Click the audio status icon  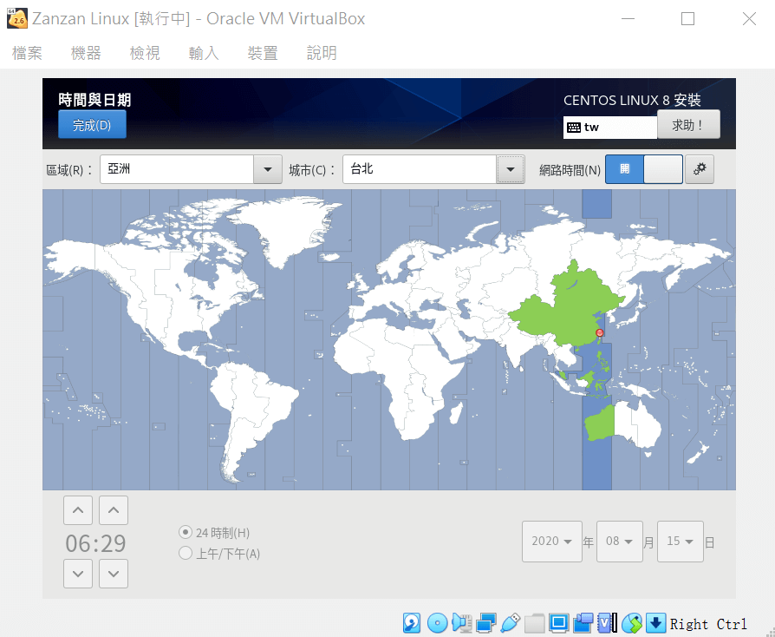[x=462, y=623]
